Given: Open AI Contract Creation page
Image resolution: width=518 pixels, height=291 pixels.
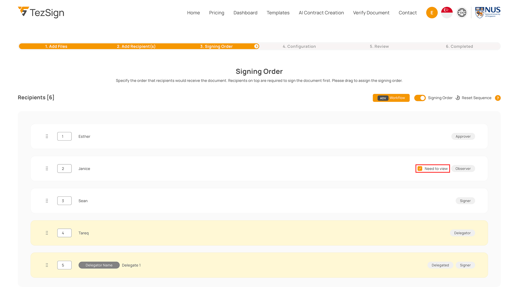Looking at the screenshot, I should (x=321, y=13).
